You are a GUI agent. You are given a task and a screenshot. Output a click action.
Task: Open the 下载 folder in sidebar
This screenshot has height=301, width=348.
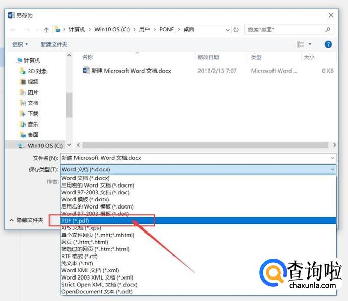click(x=33, y=113)
